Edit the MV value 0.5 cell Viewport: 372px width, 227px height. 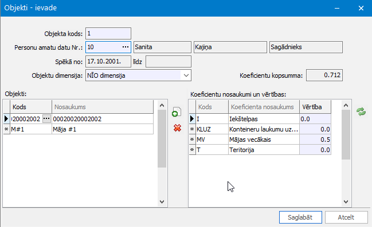tap(315, 140)
